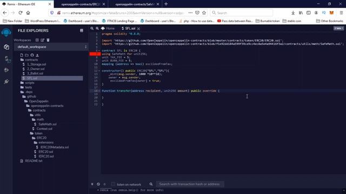Switch to the openzeppelin-contracts/SafeM browser tab
Viewport: 346px width, 194px height.
(135, 4)
